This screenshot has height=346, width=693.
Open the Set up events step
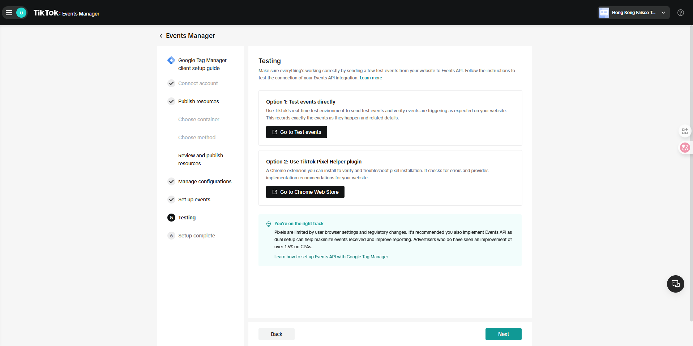click(194, 200)
